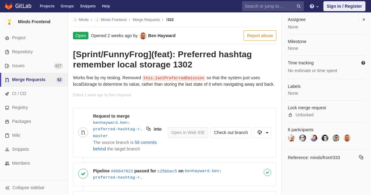Click the master target branch link
The image size is (371, 195).
tap(100, 136)
